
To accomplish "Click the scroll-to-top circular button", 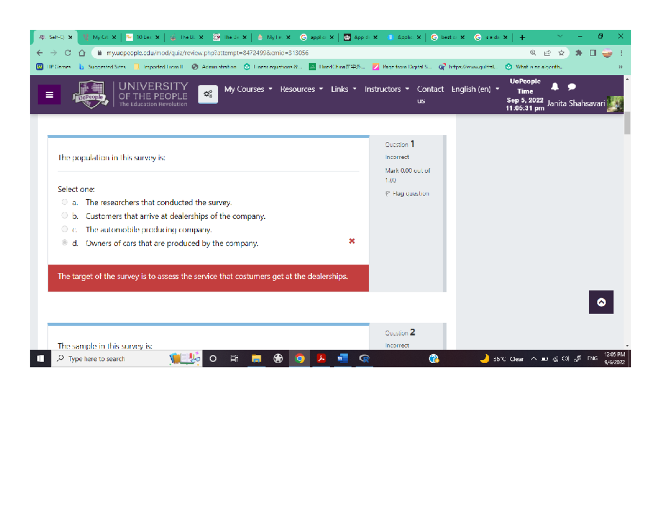I will 601,302.
